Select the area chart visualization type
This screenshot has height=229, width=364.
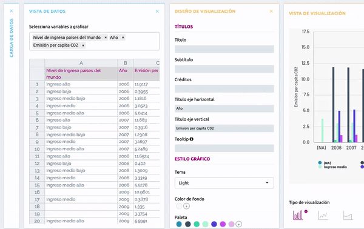(348, 215)
